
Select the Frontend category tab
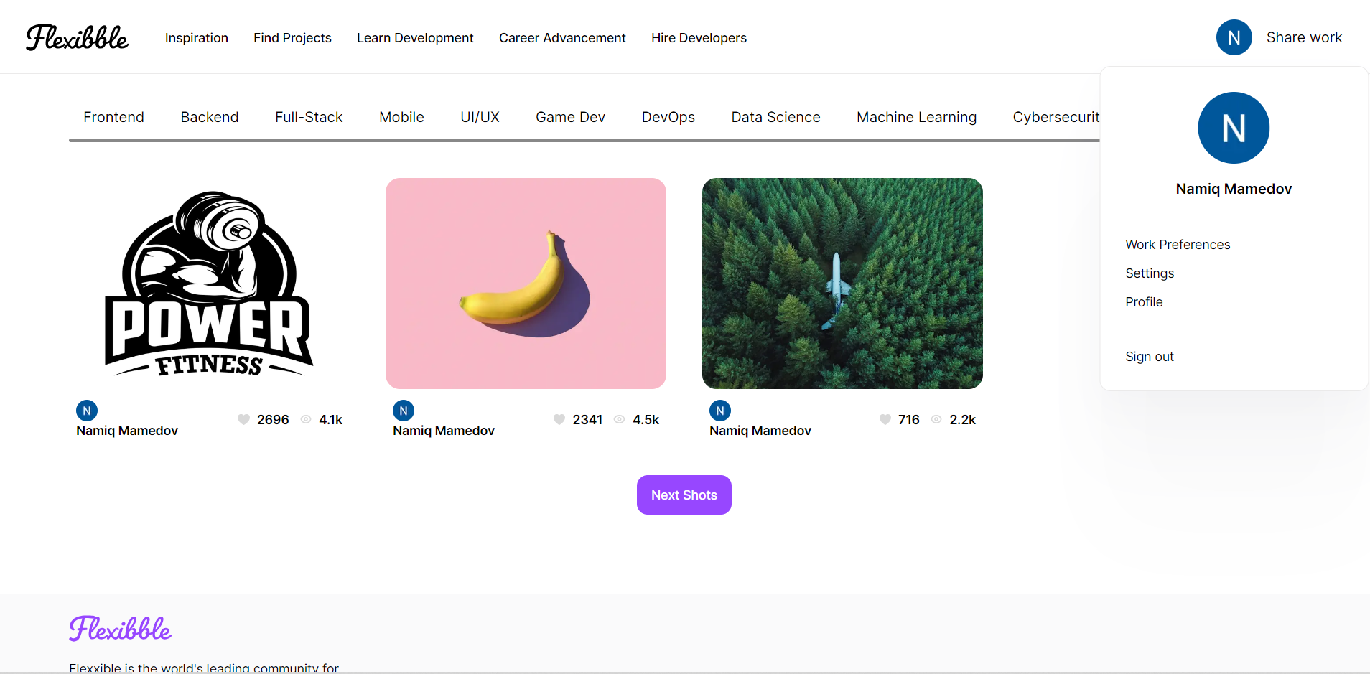click(x=113, y=117)
